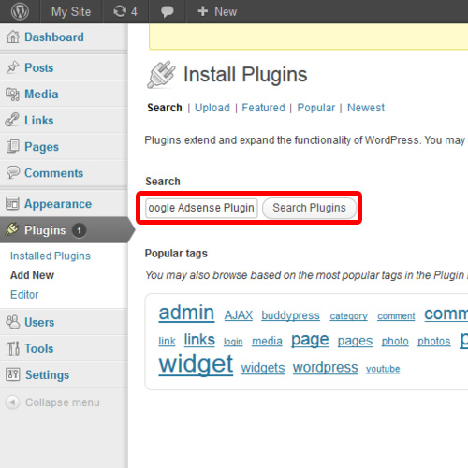This screenshot has width=468, height=468.
Task: Switch to the Popular tab
Action: coord(316,108)
